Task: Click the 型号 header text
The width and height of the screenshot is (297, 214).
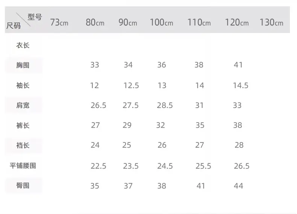Action: [35, 17]
